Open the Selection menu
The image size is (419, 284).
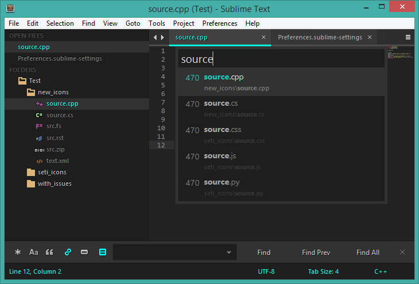[60, 23]
